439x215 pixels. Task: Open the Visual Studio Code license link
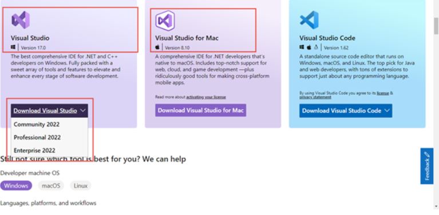click(x=383, y=93)
